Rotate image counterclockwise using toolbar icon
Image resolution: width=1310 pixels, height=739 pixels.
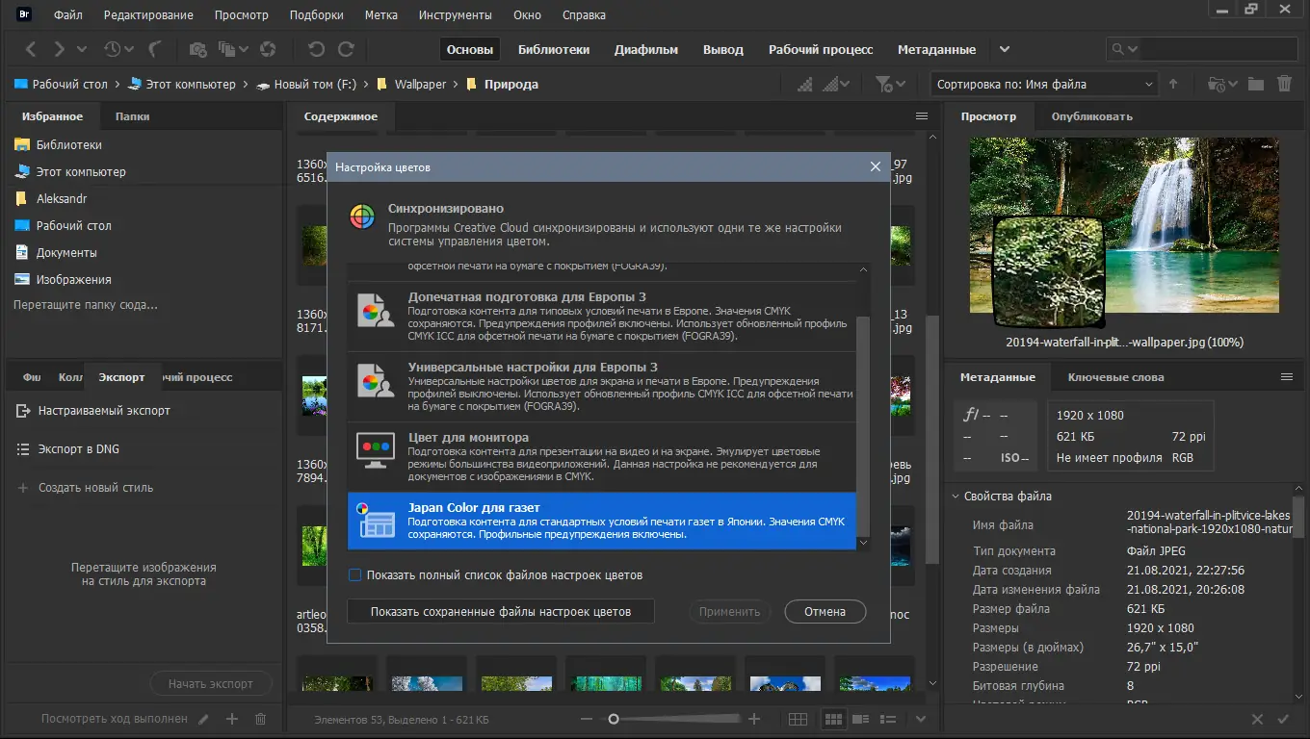point(316,49)
